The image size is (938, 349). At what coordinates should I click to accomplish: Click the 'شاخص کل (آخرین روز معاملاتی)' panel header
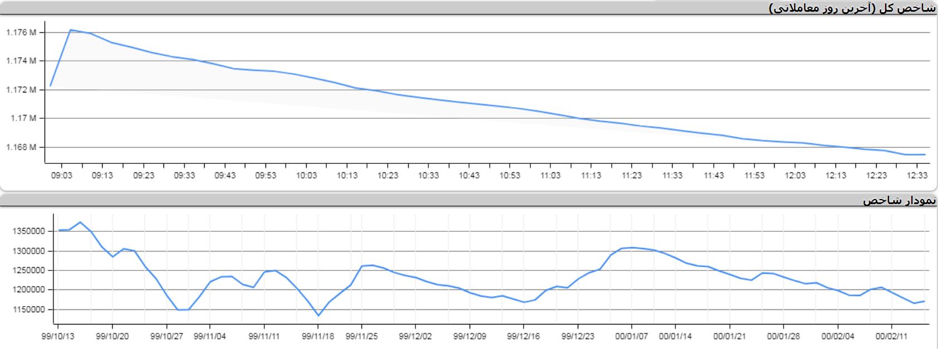click(852, 8)
